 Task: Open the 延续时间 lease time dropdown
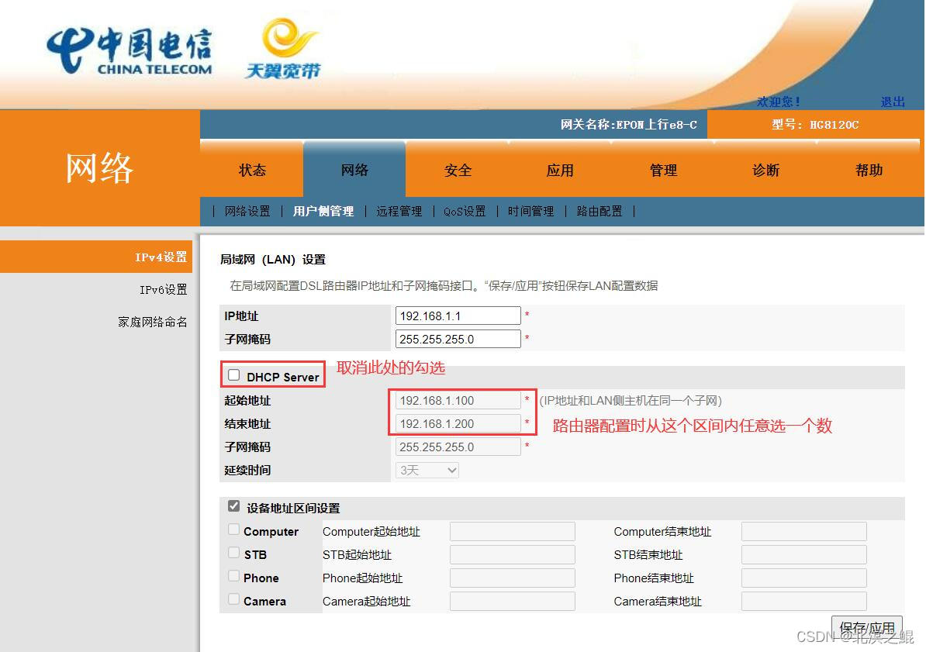point(427,470)
